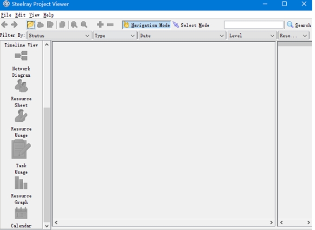Open the Help menu
The width and height of the screenshot is (315, 230).
(48, 15)
